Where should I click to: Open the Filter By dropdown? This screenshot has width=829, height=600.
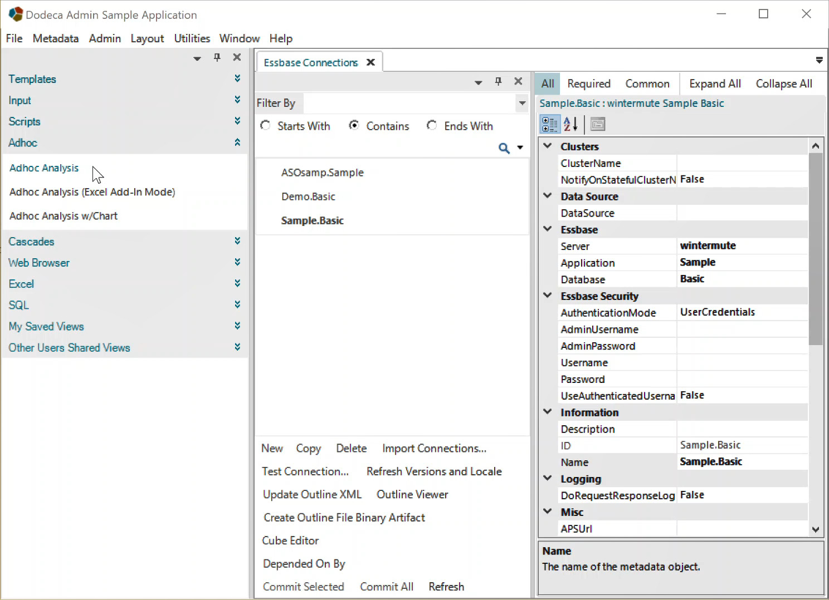(522, 103)
